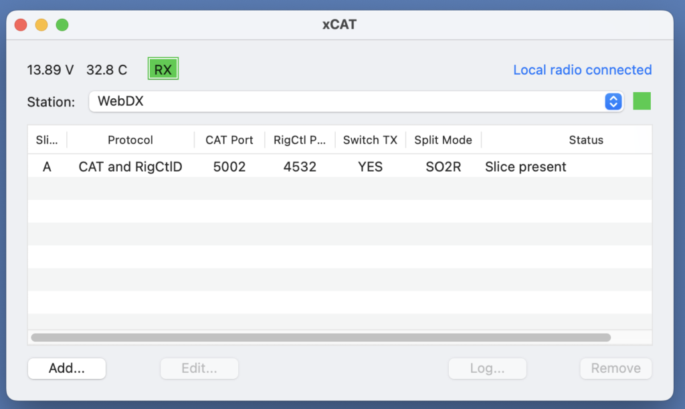Click the Edit... button

click(199, 368)
